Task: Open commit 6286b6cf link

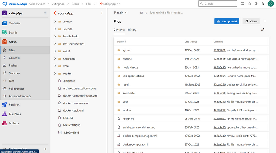Action: pos(219,59)
